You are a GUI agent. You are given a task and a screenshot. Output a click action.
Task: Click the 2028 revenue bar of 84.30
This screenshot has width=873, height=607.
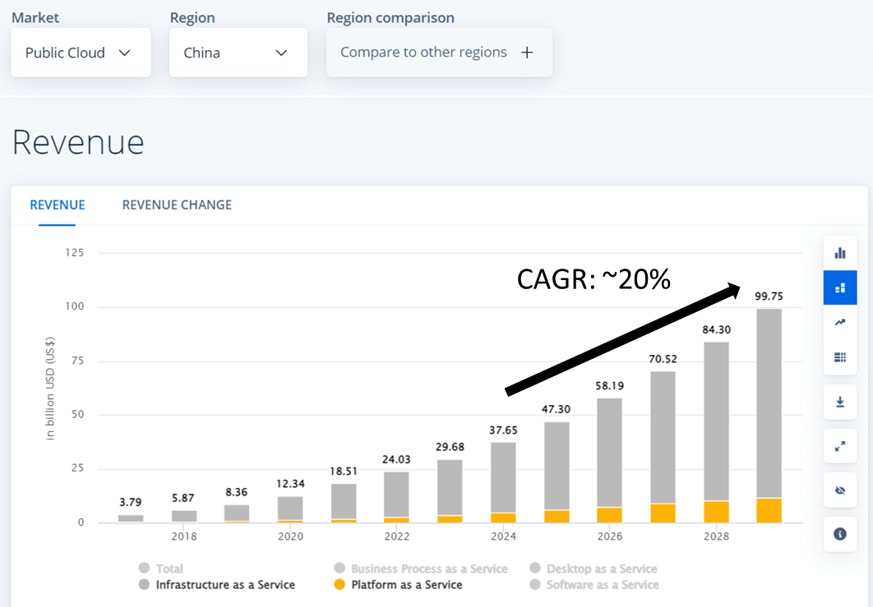pos(716,419)
